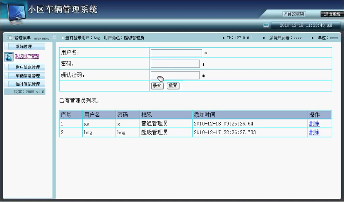Click the 提交 button

pos(157,86)
